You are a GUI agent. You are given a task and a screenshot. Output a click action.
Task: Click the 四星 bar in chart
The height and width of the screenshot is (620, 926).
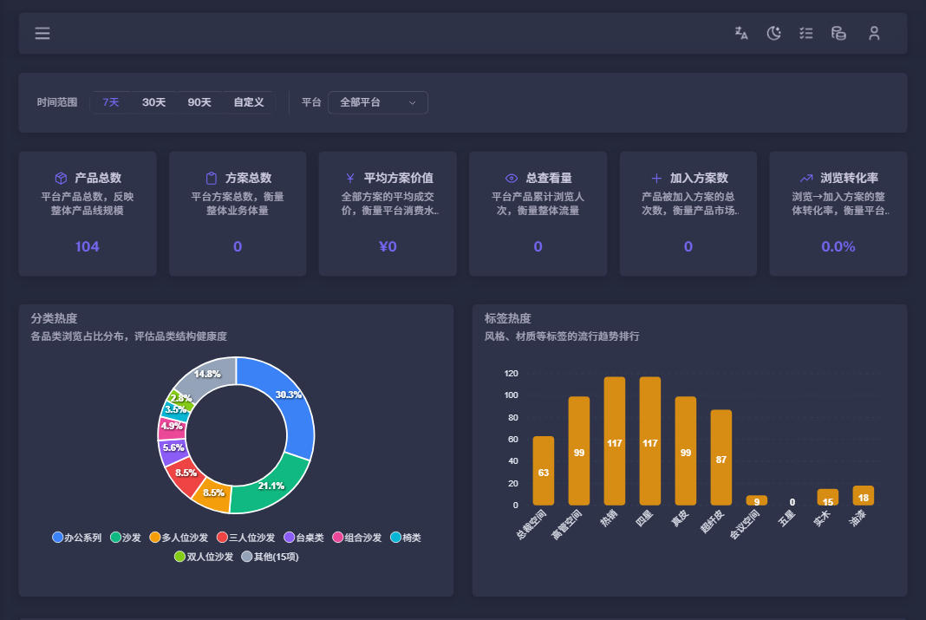pyautogui.click(x=649, y=441)
